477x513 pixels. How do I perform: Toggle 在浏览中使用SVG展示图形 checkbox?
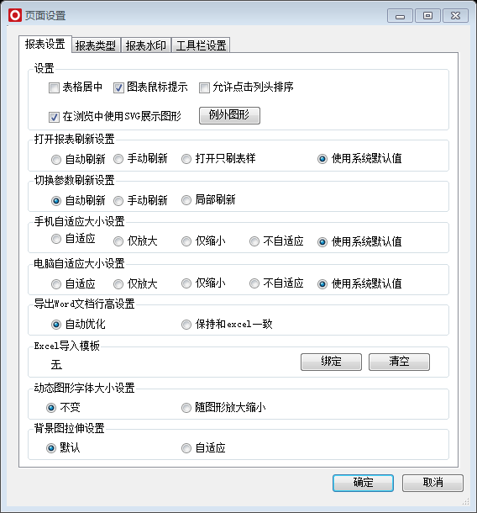tap(54, 117)
